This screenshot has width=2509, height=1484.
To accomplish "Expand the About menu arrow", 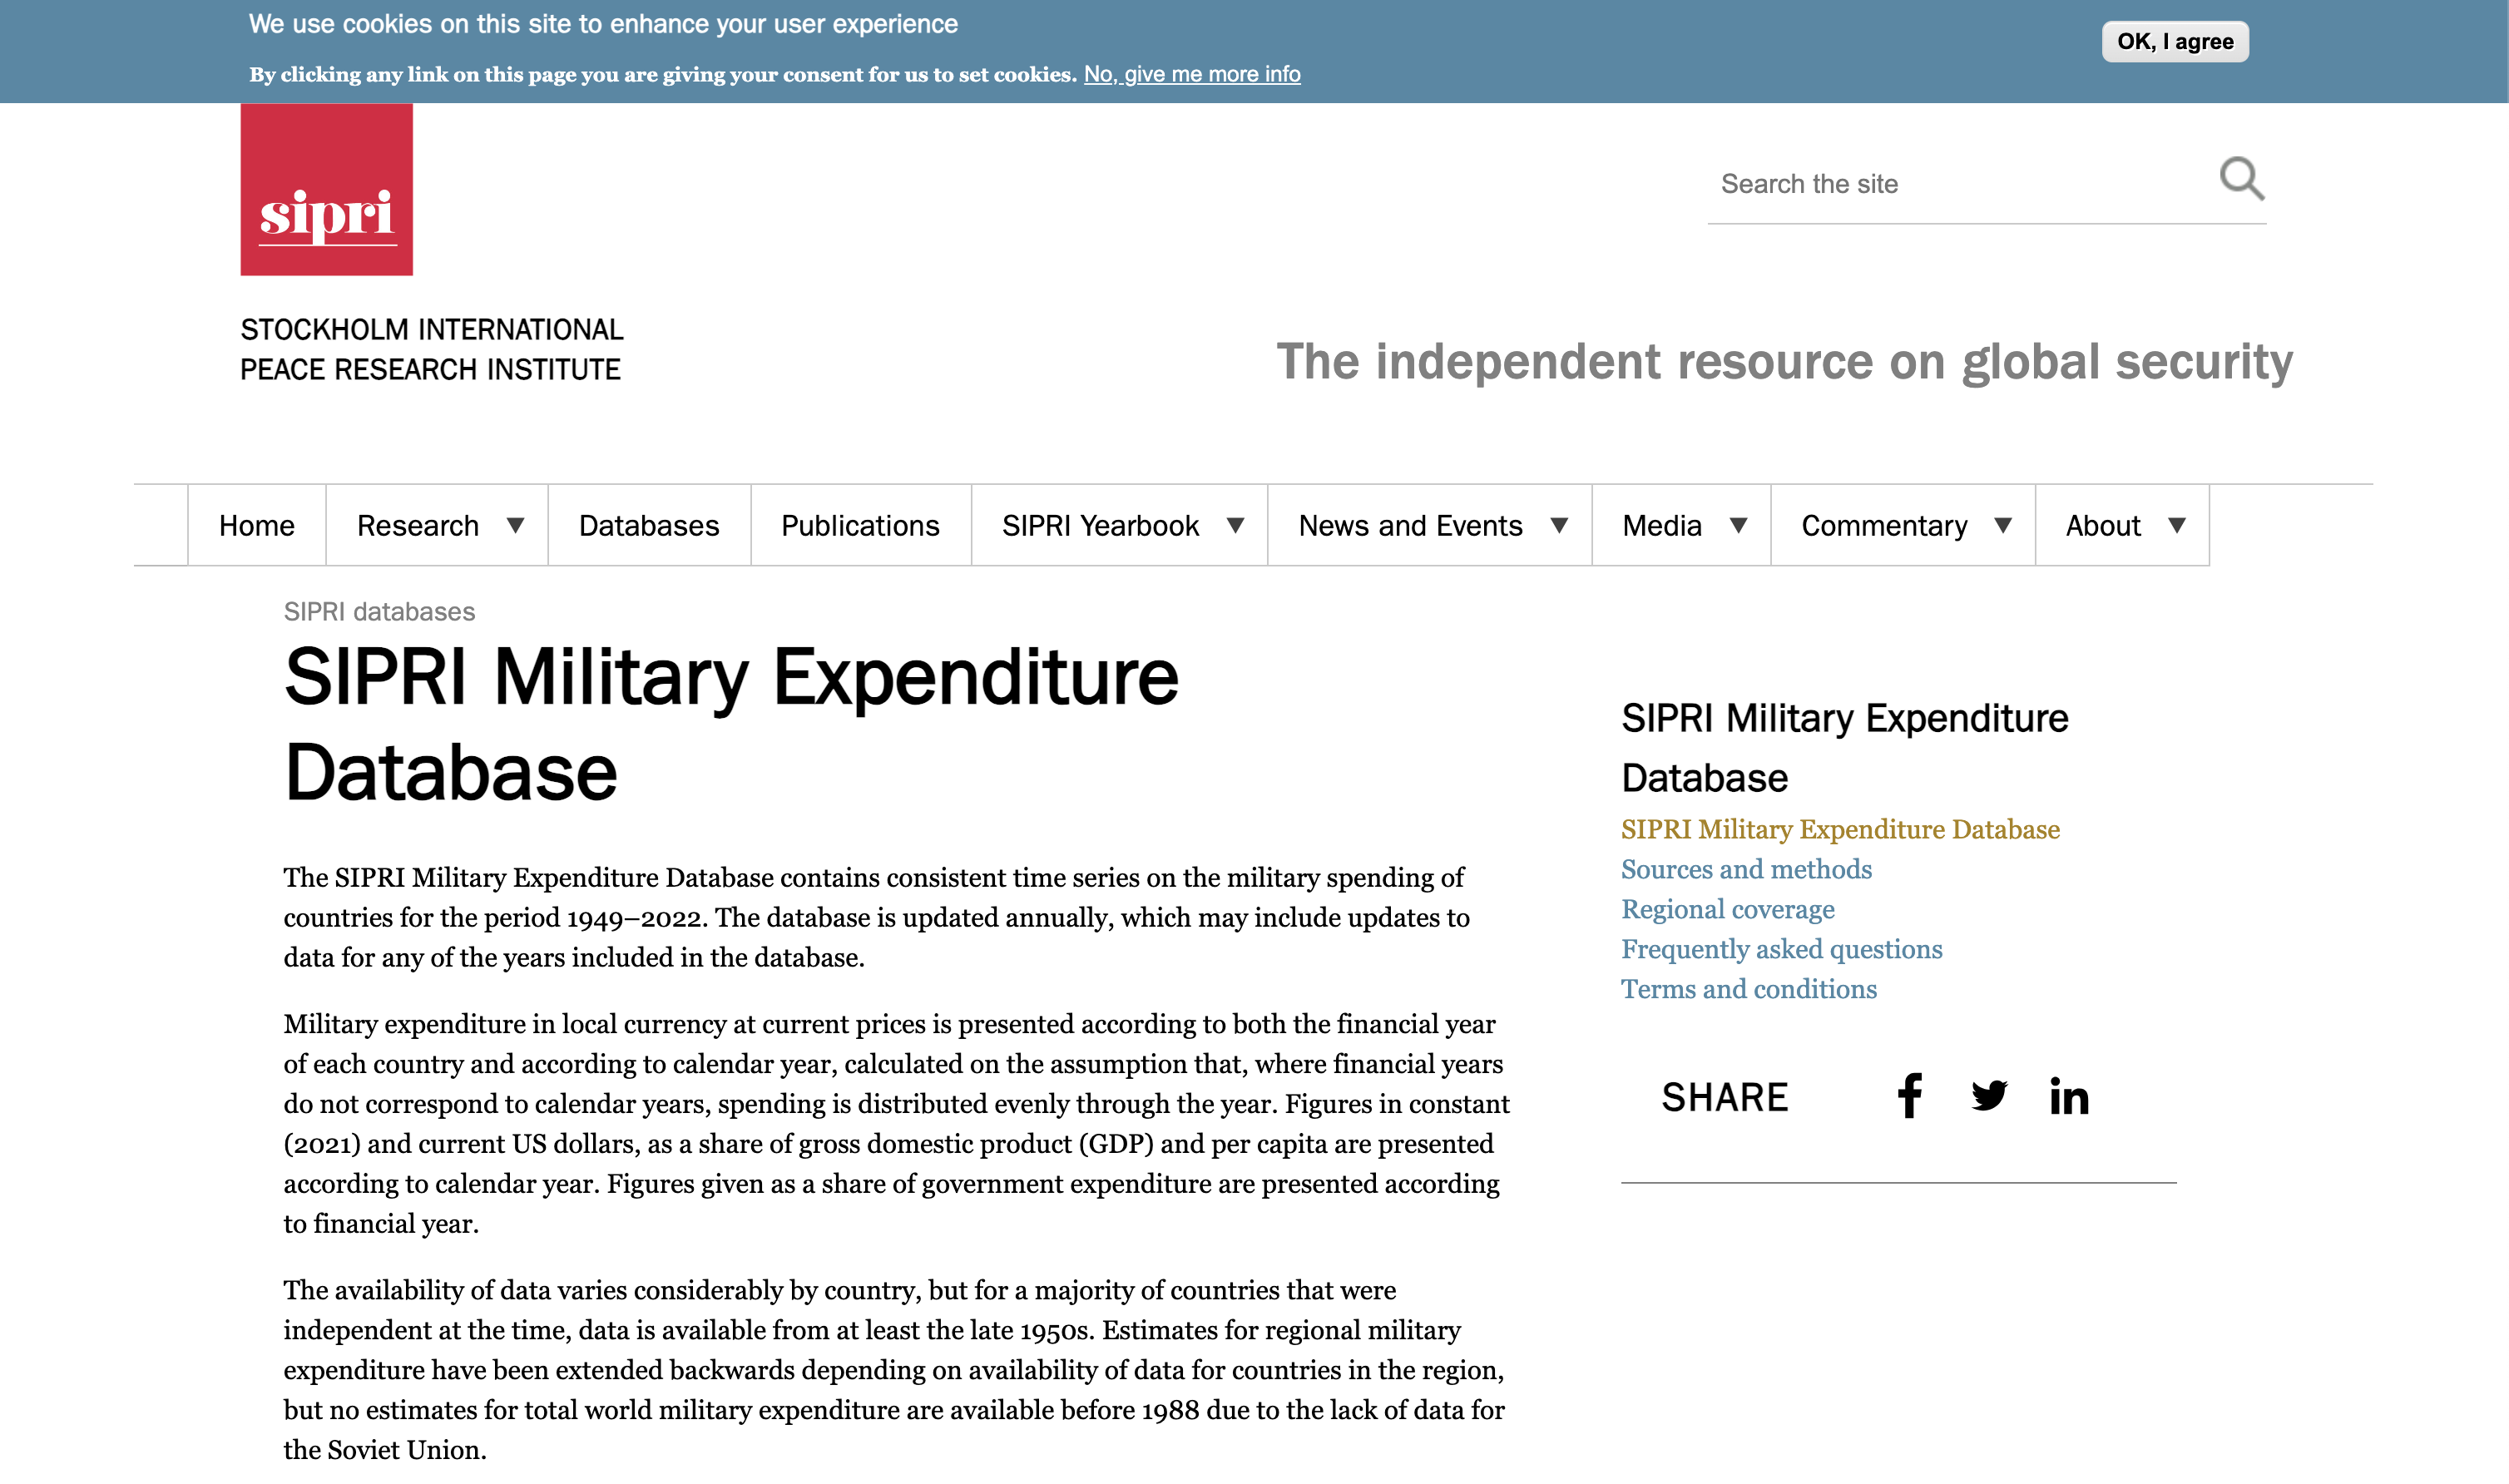I will (x=2176, y=525).
